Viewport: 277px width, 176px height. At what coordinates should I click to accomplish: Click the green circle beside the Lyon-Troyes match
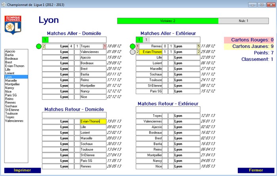click(39, 46)
